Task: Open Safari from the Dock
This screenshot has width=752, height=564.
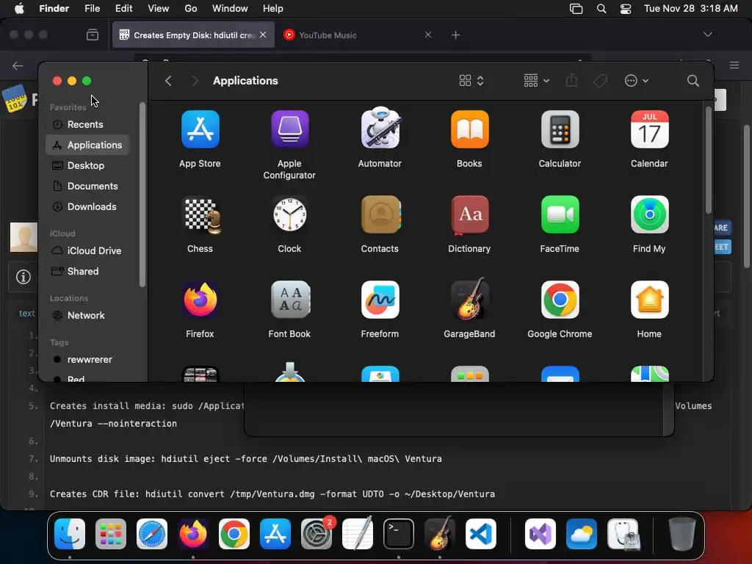Action: pos(152,534)
